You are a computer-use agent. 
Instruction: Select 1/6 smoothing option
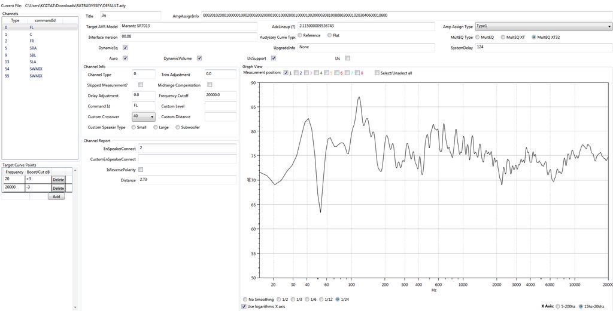click(307, 299)
